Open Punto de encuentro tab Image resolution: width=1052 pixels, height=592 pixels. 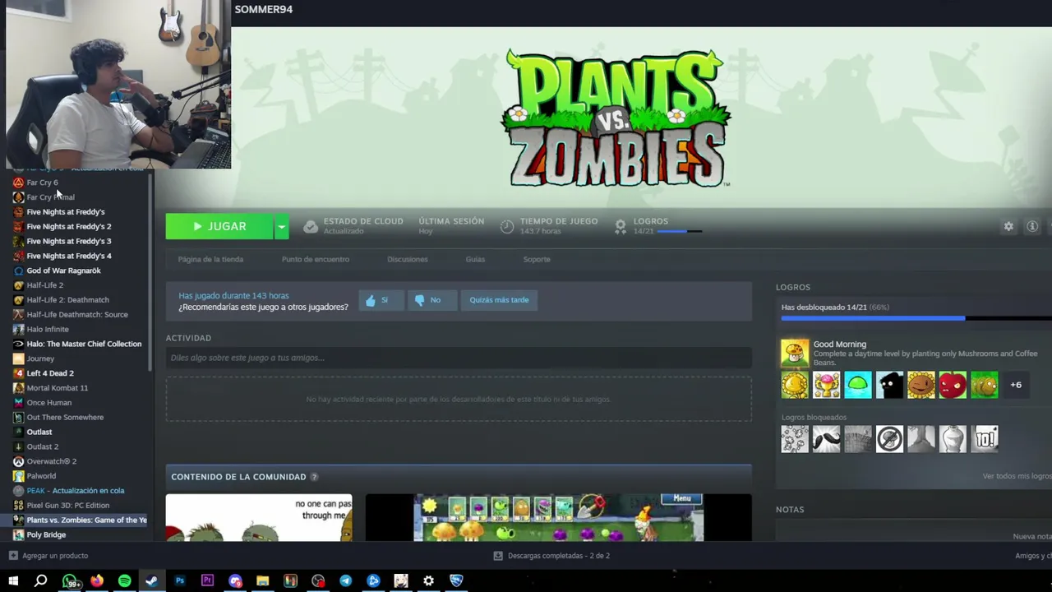[x=316, y=259]
